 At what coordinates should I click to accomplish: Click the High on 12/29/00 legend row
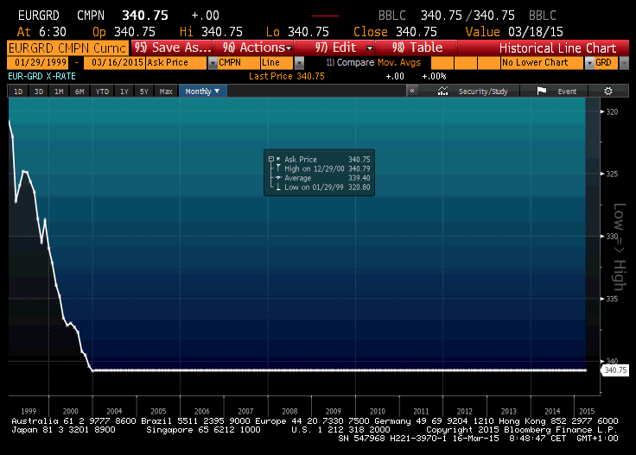(320, 168)
